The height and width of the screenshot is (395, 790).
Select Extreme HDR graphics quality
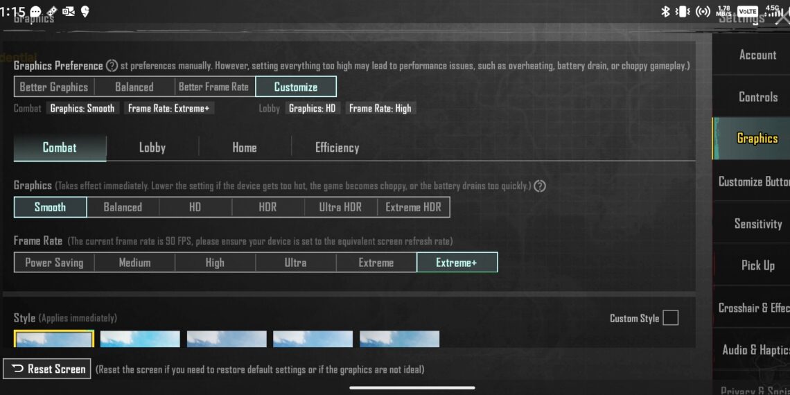(413, 207)
